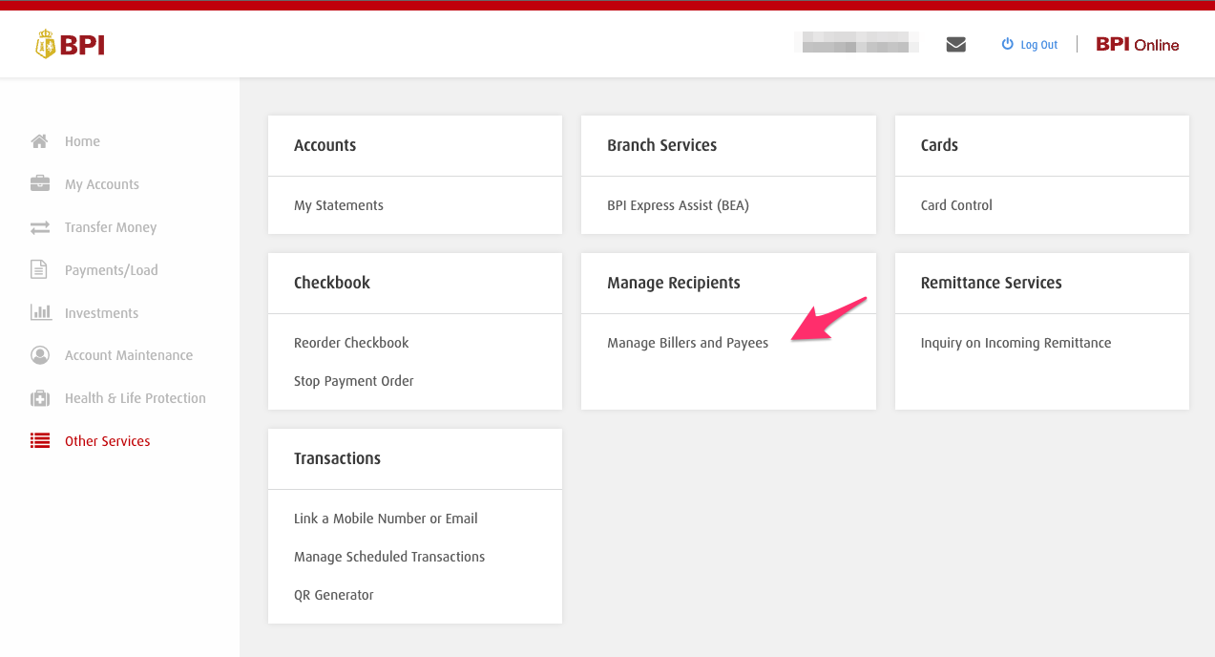
Task: Click the Transactions card heading
Action: tap(337, 458)
